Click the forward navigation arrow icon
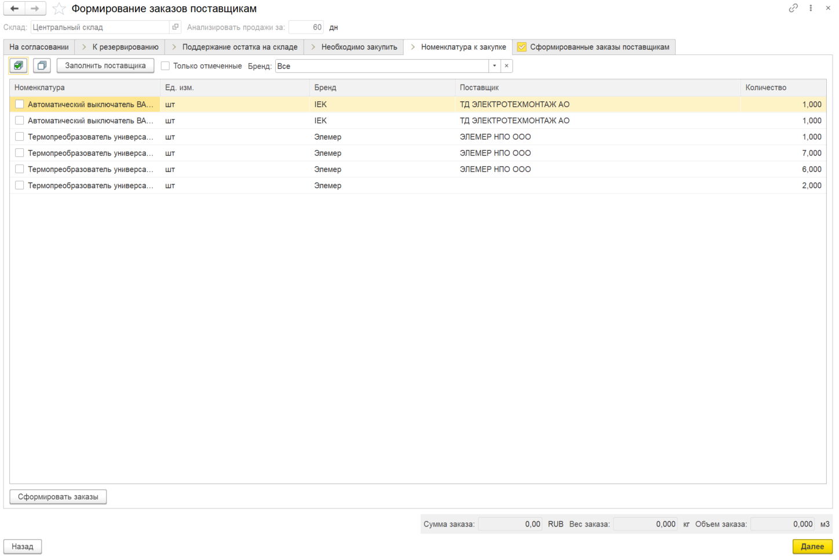 [35, 9]
